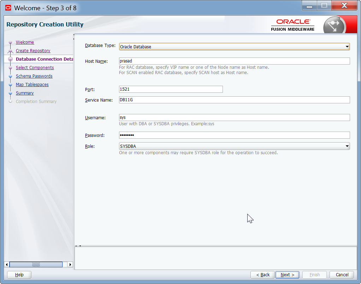Open the Summary step link
The width and height of the screenshot is (361, 284).
pyautogui.click(x=25, y=93)
